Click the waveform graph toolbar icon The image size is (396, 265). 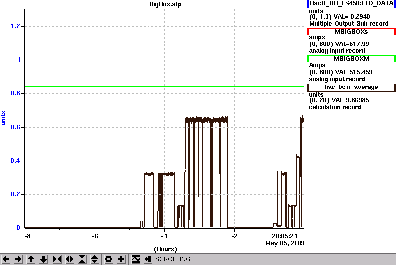point(136,259)
